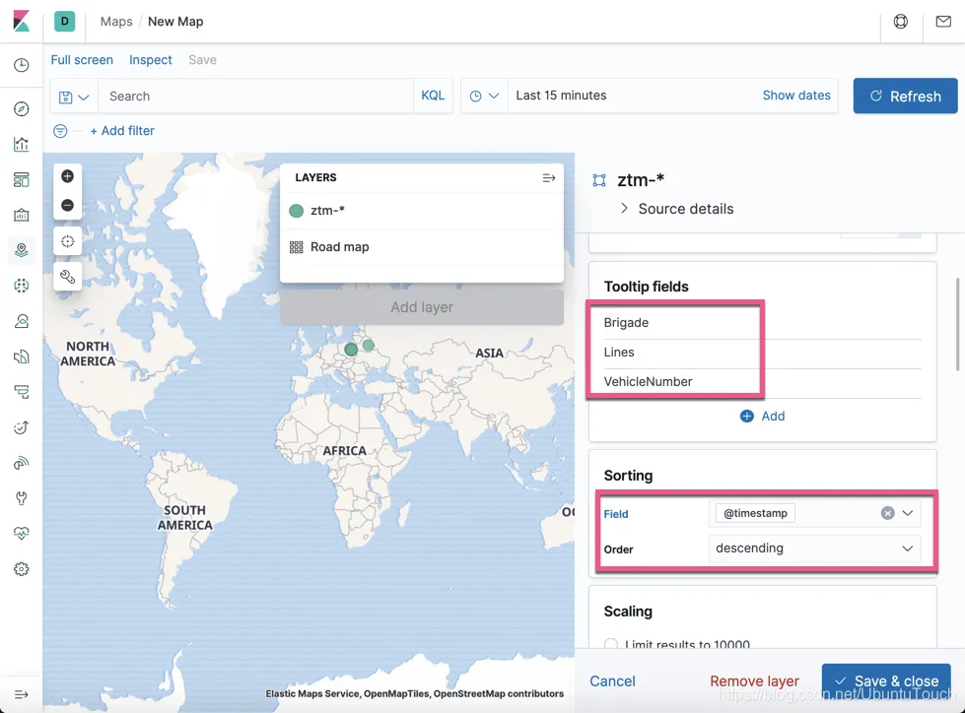Click the disabled Add layer button
The image size is (965, 713).
click(422, 307)
